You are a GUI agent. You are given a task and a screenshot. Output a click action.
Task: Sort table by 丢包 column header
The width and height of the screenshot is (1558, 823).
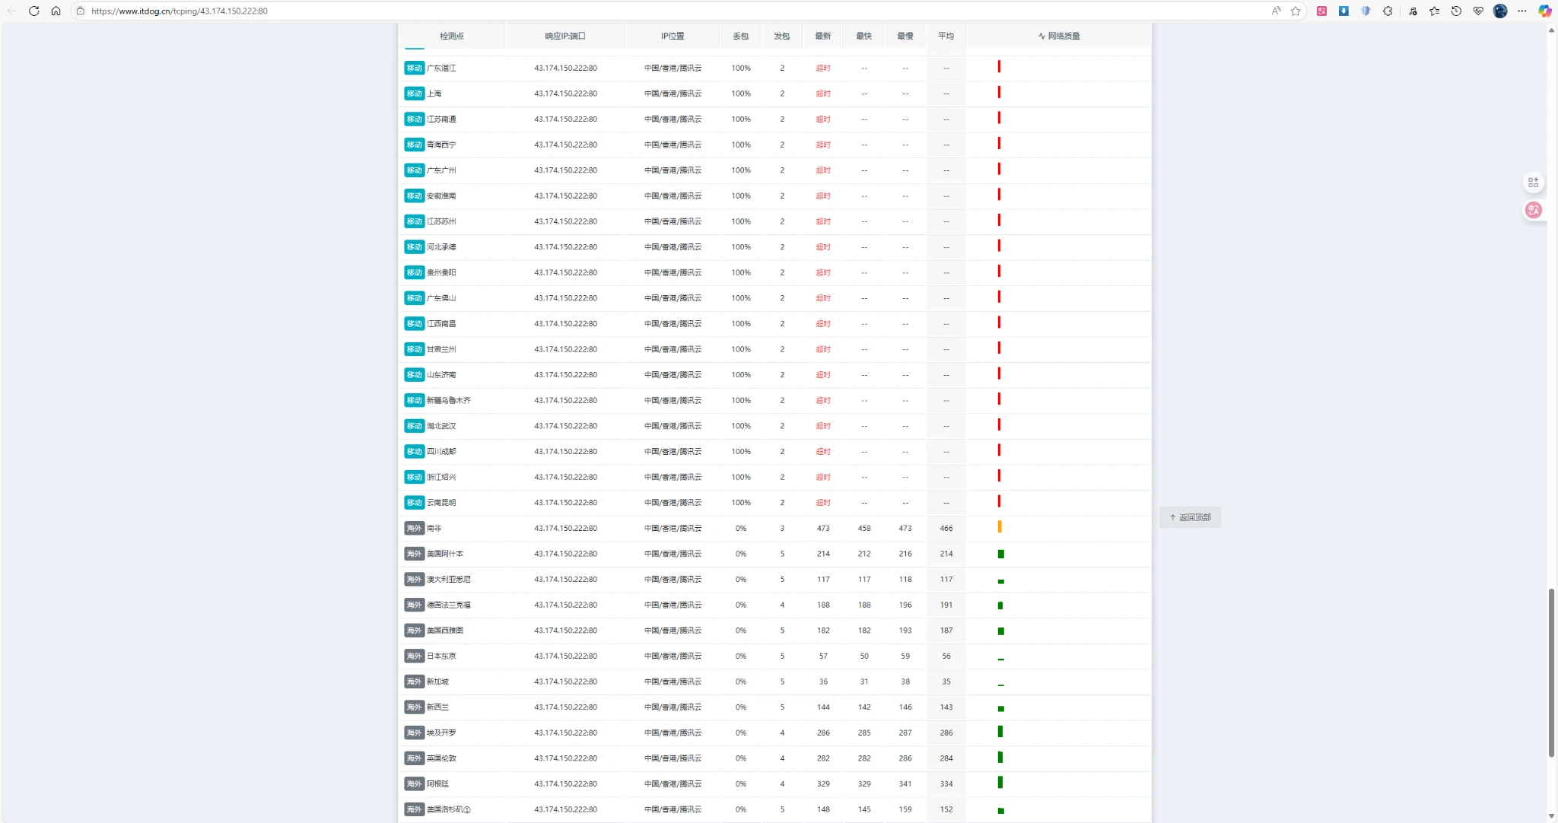click(740, 36)
